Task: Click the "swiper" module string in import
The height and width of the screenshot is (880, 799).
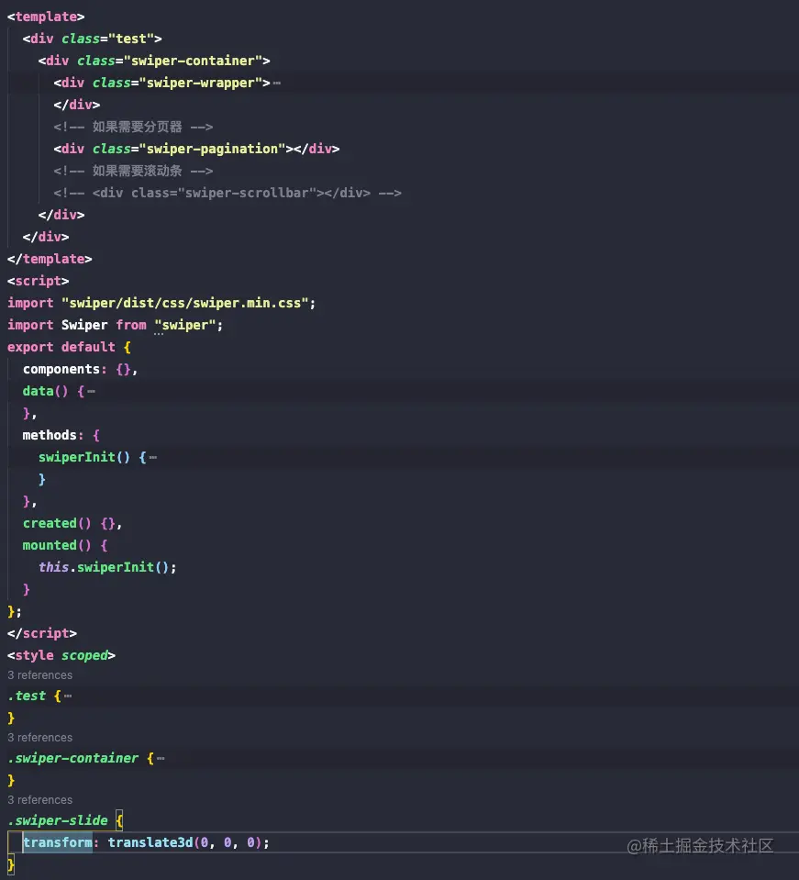Action: [184, 325]
